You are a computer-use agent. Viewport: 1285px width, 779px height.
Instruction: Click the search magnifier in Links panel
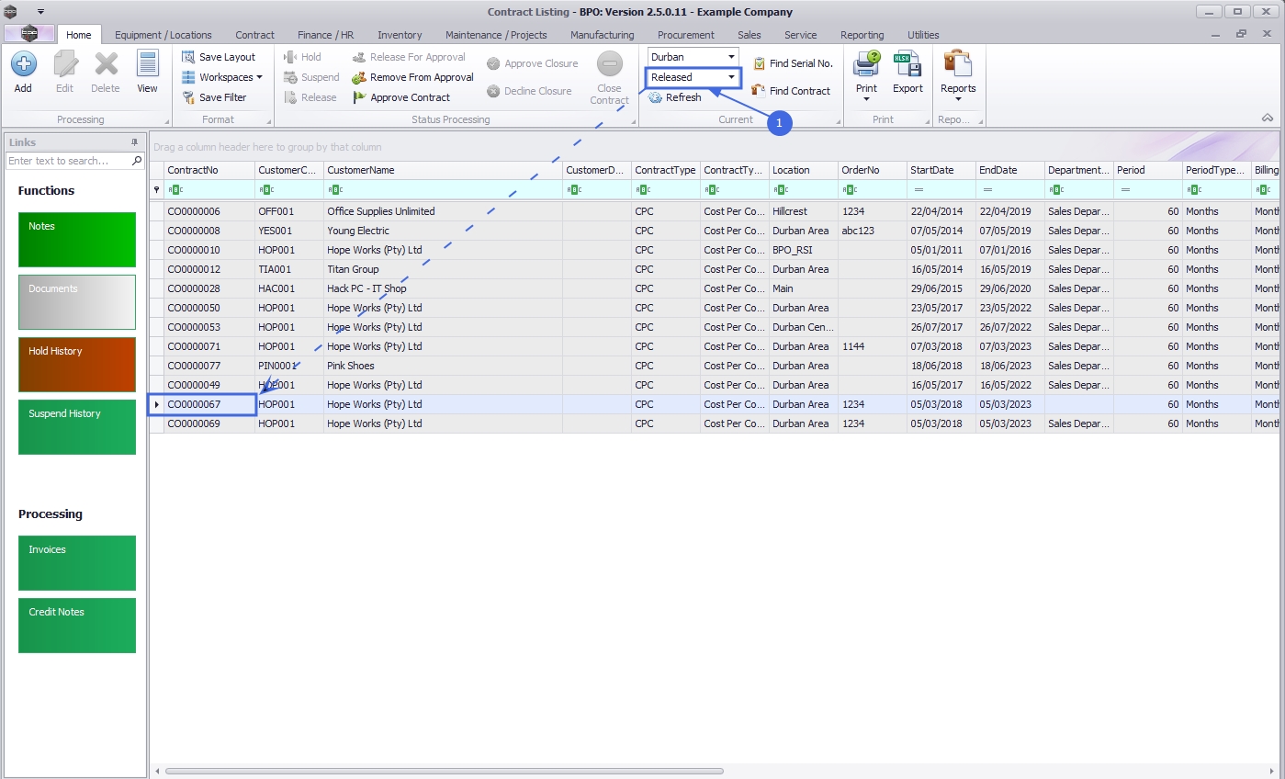[138, 161]
